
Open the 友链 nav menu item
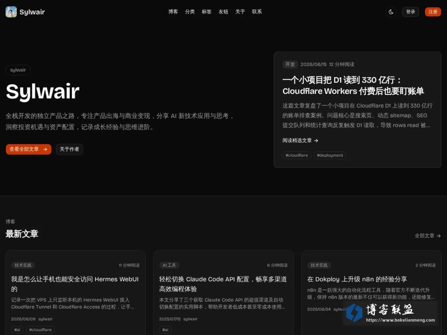pyautogui.click(x=223, y=12)
